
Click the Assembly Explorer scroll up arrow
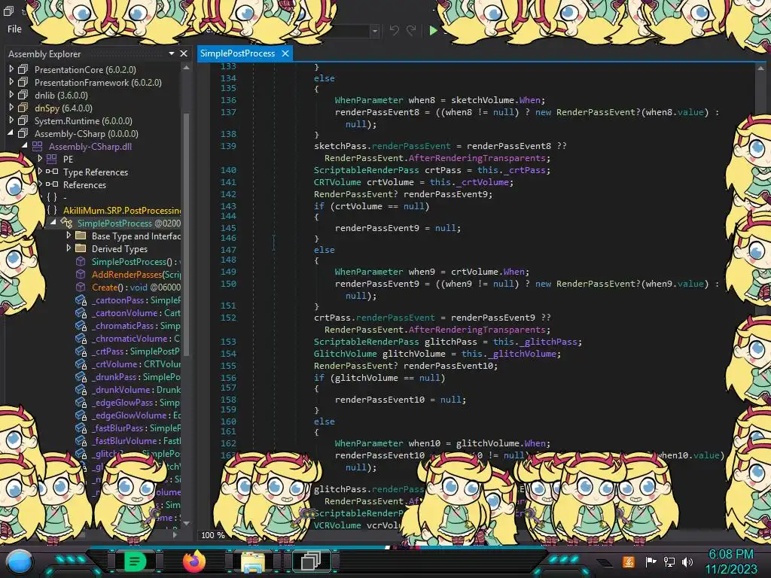[x=187, y=68]
